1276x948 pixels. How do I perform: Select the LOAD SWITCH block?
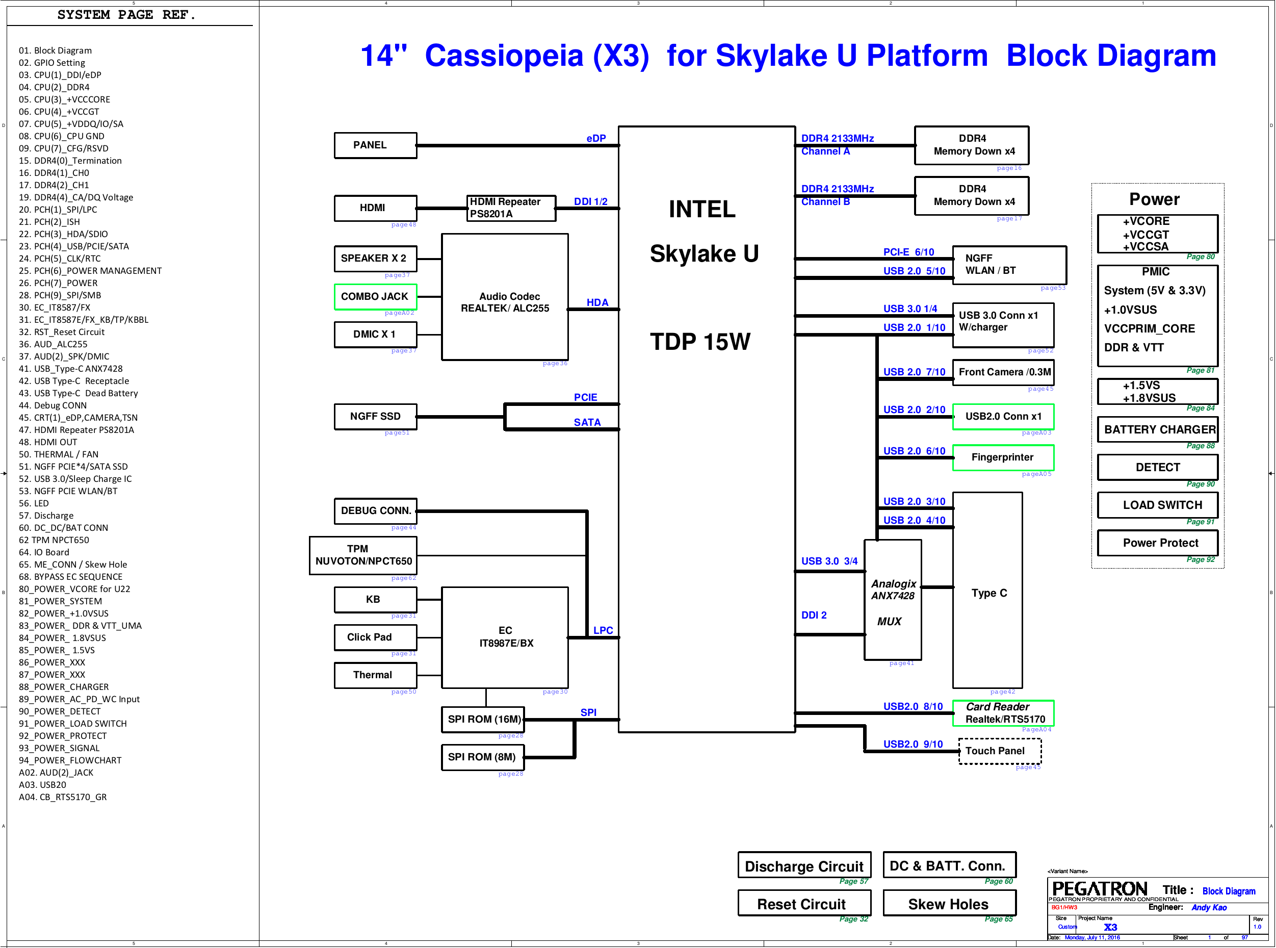click(x=1158, y=505)
